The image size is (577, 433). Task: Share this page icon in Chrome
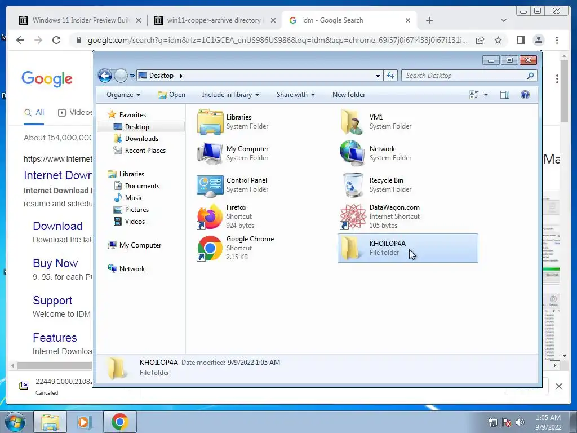480,40
